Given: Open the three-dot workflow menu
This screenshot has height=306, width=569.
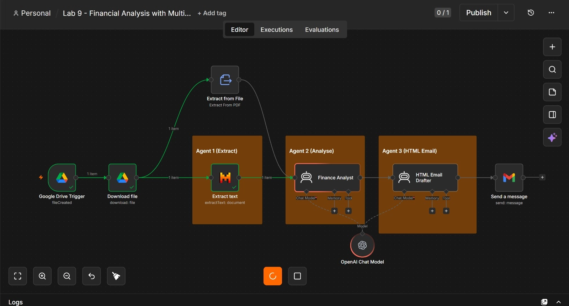Looking at the screenshot, I should click(551, 13).
